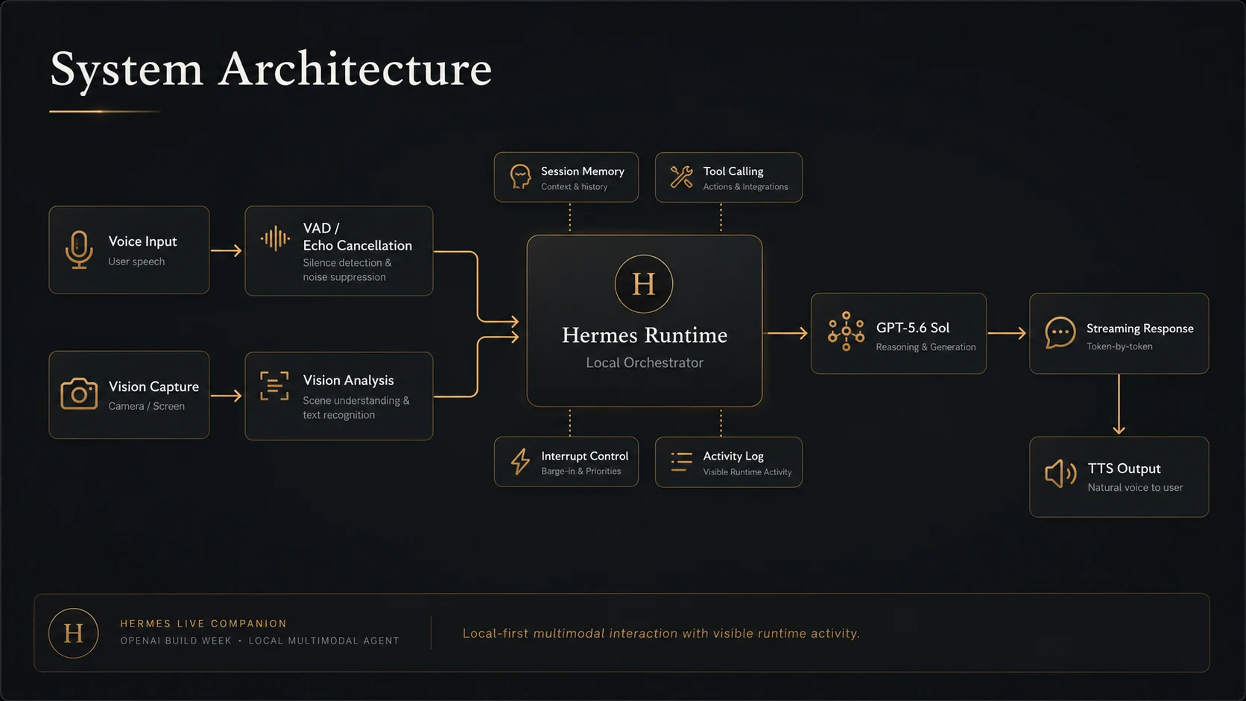Image resolution: width=1246 pixels, height=701 pixels.
Task: Click the Local Orchestrator subtitle
Action: (645, 363)
